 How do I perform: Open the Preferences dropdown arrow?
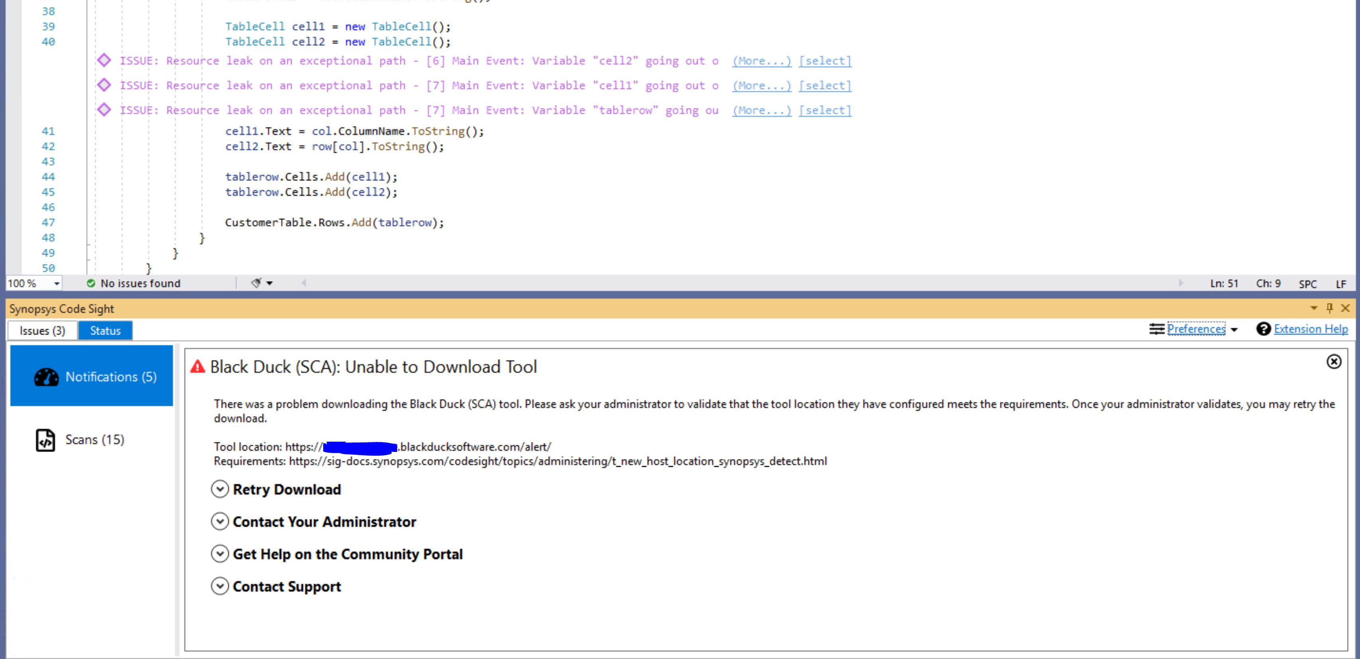pyautogui.click(x=1234, y=330)
